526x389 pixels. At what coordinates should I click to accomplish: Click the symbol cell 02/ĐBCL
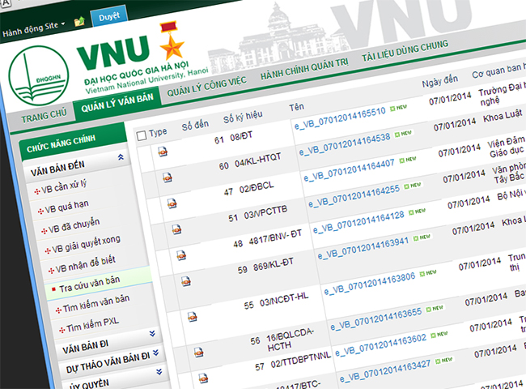coord(257,186)
